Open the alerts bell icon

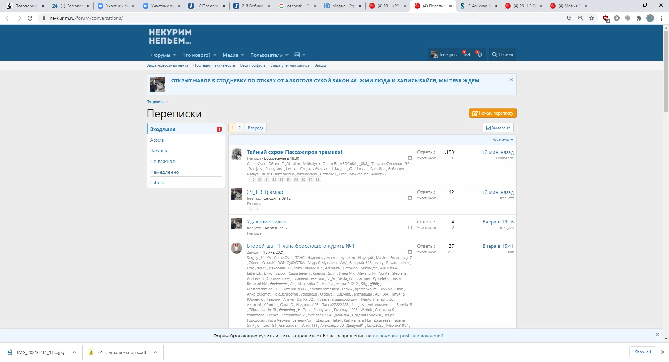[479, 55]
